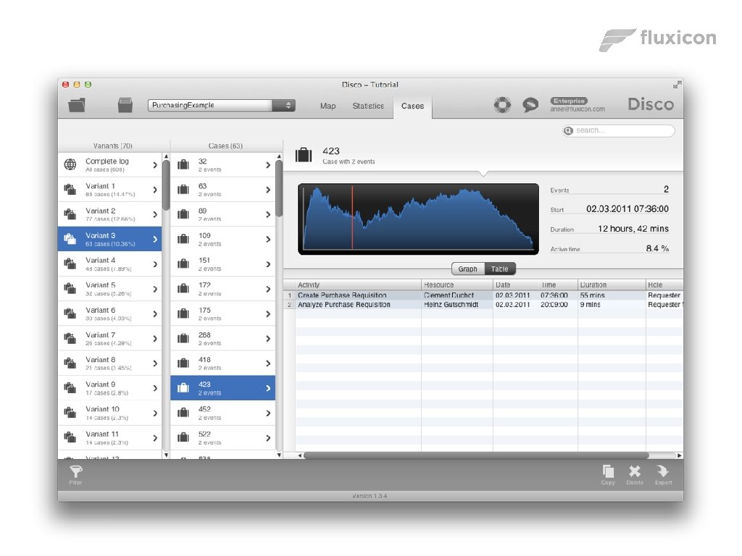This screenshot has width=742, height=556.
Task: Click the Enterprise license badge
Action: (x=569, y=101)
